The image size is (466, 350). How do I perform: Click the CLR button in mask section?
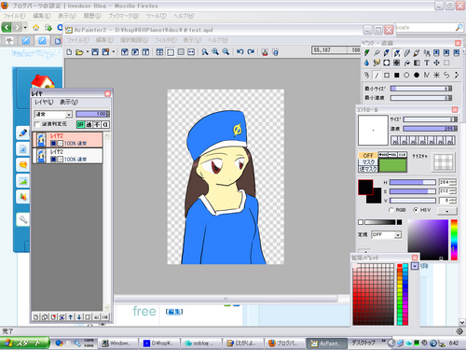pos(403,155)
